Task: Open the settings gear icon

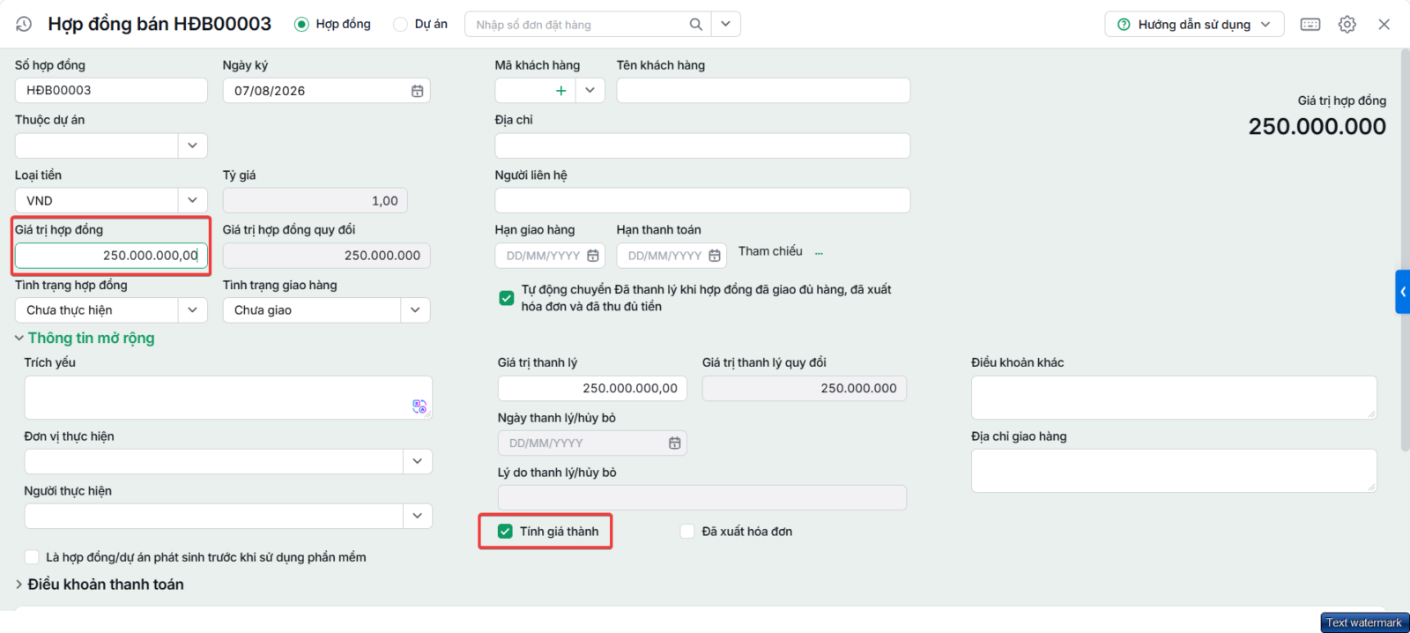Action: pyautogui.click(x=1347, y=25)
